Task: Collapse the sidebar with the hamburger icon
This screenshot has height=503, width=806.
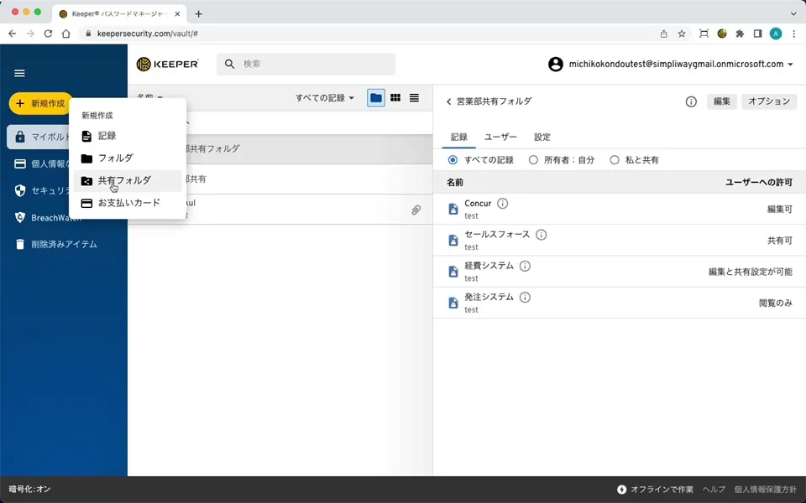Action: coord(19,73)
